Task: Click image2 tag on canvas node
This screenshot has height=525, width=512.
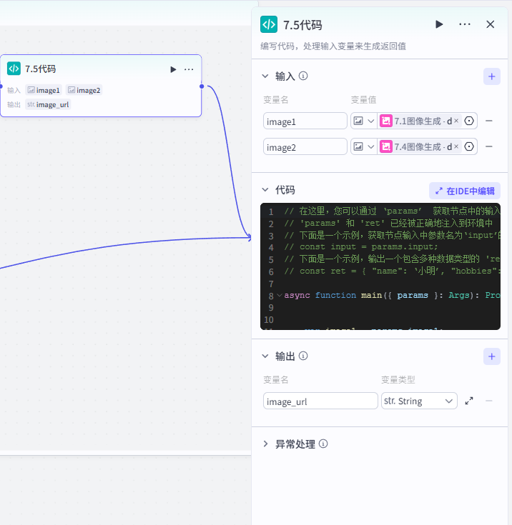Action: coord(84,90)
